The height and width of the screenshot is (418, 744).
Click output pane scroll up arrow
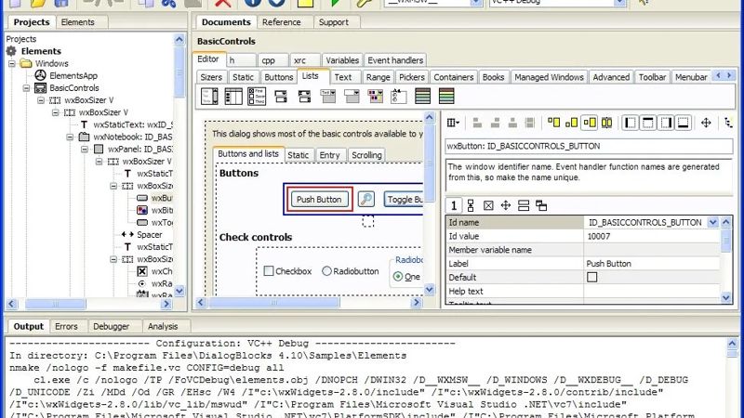(x=732, y=344)
